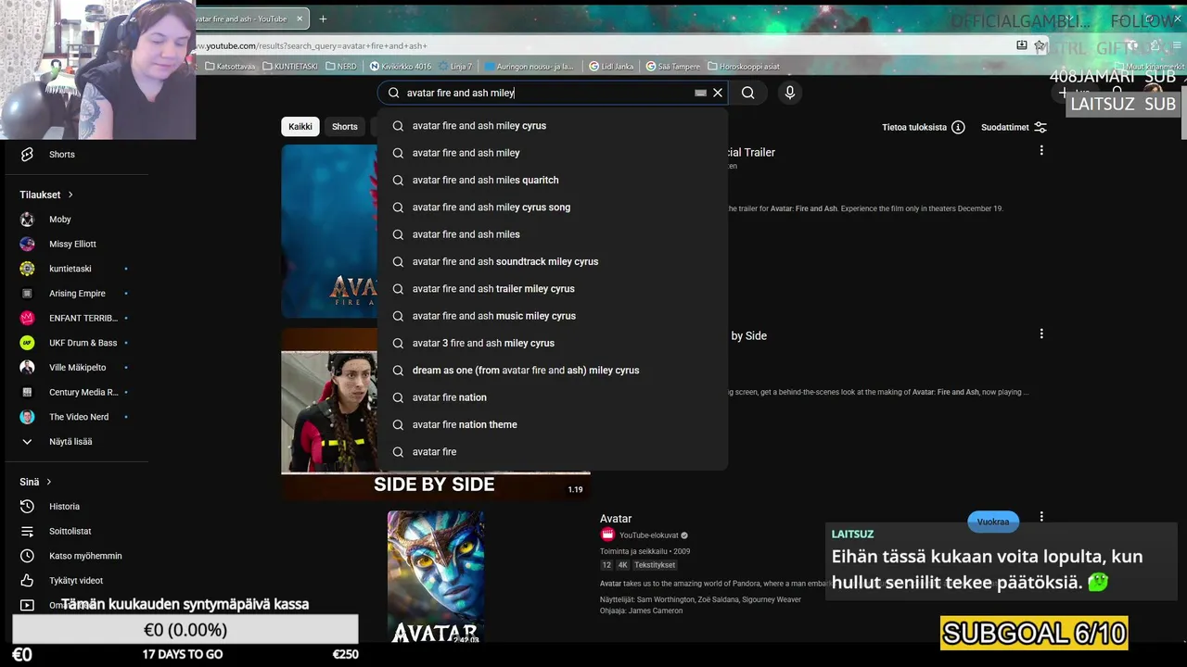Click the Avatar movie title link
Image resolution: width=1187 pixels, height=667 pixels.
coord(616,519)
